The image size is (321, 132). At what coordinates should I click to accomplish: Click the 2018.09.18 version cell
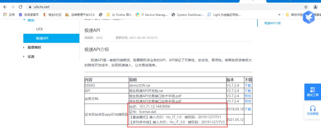pyautogui.click(x=235, y=109)
